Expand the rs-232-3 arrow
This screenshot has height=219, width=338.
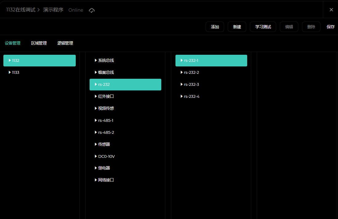(x=182, y=84)
